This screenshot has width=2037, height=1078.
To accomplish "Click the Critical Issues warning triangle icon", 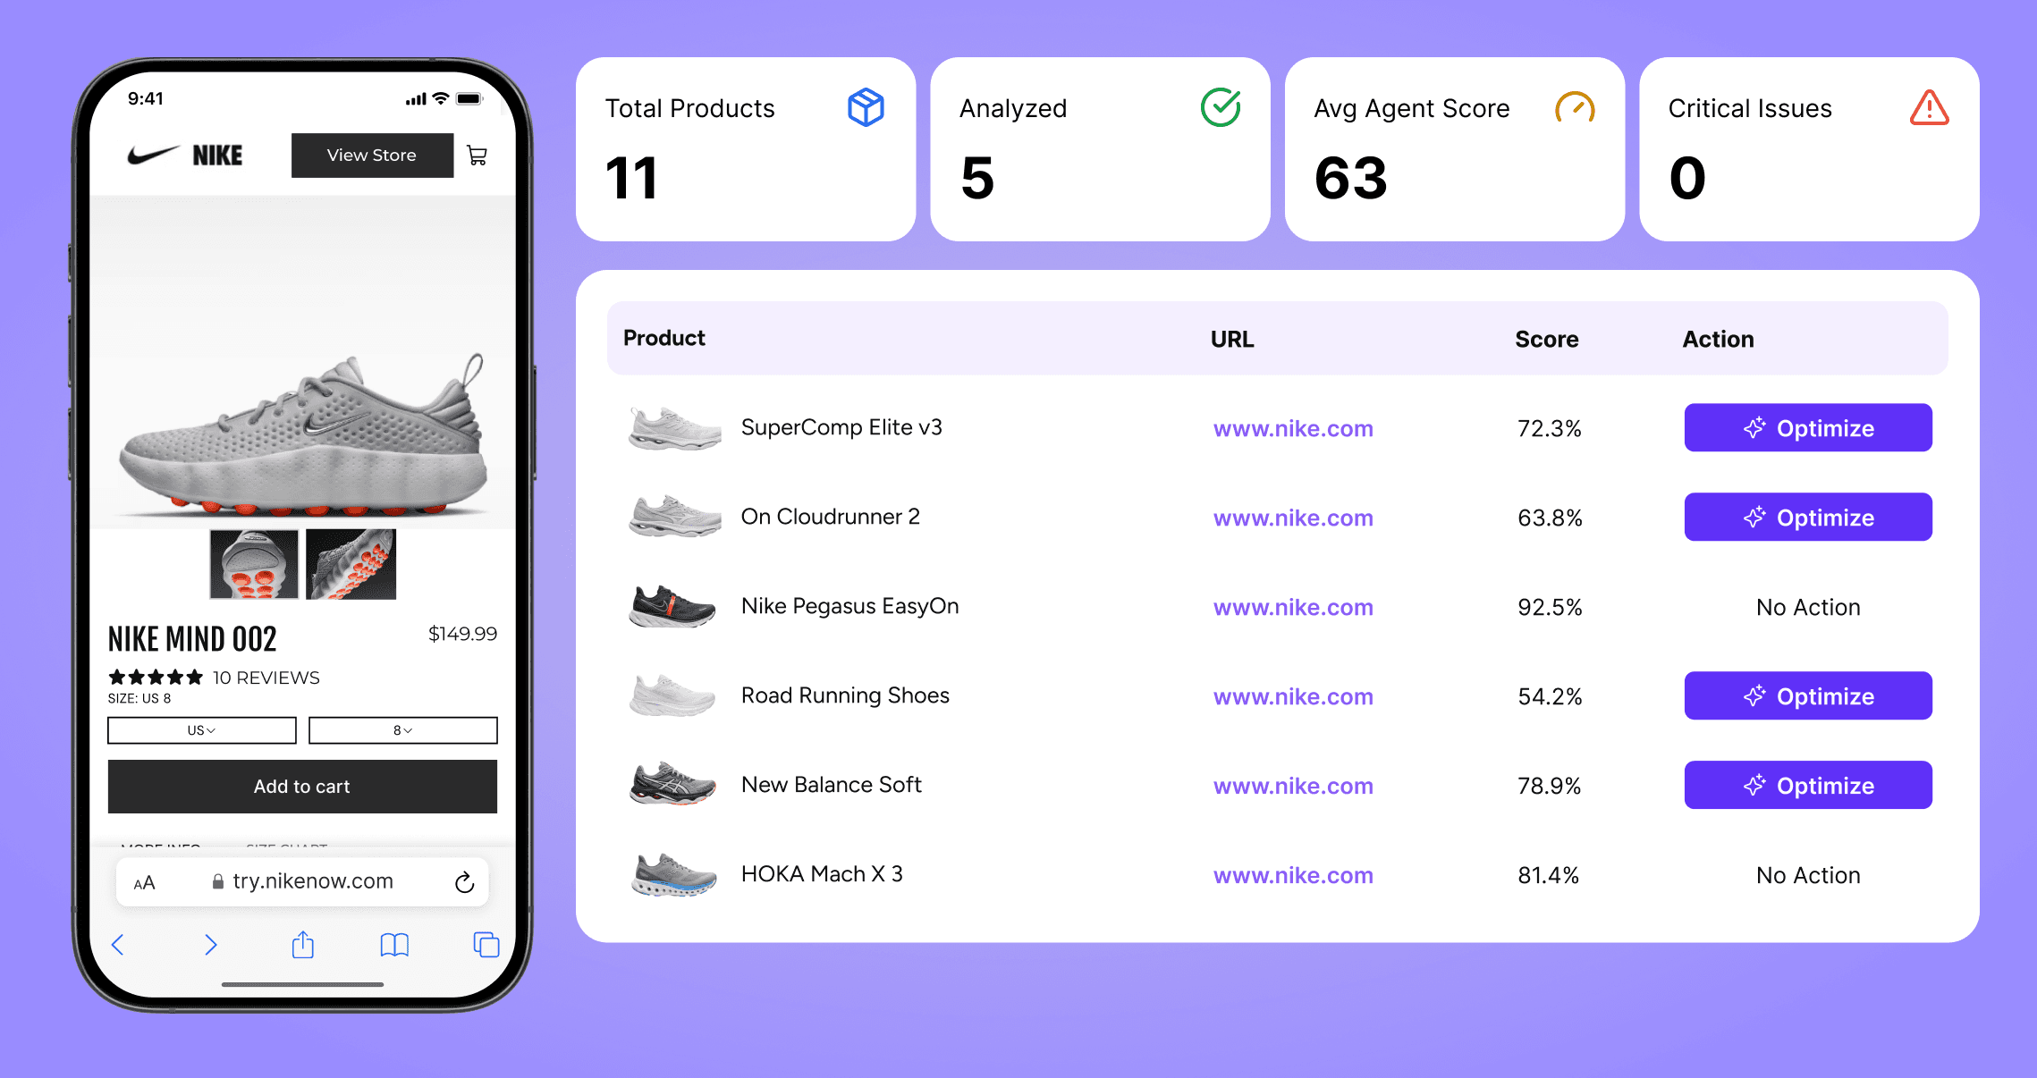I will (1929, 108).
